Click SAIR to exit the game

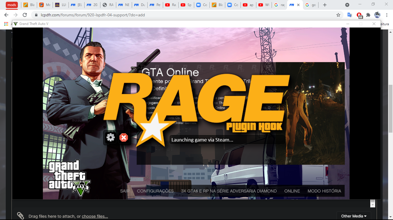pyautogui.click(x=125, y=191)
